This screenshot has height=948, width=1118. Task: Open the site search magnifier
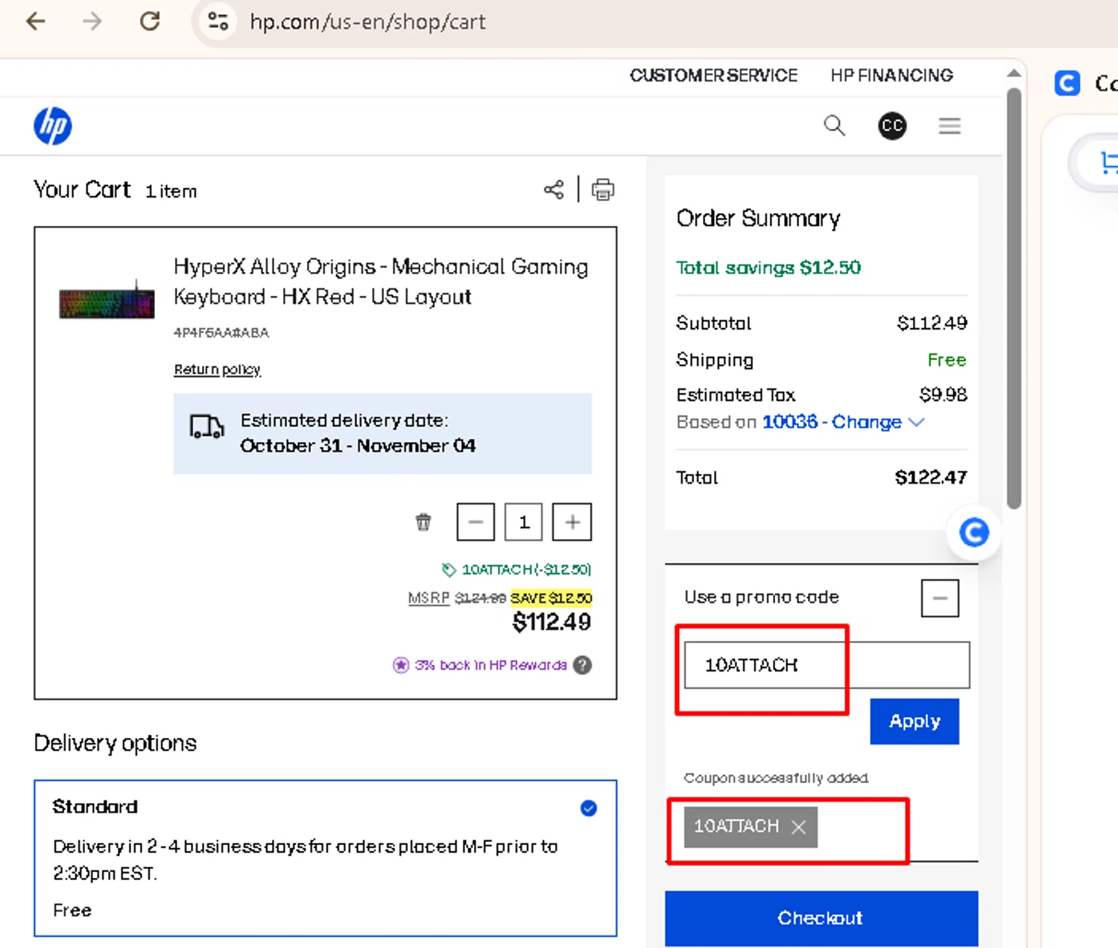click(x=834, y=126)
